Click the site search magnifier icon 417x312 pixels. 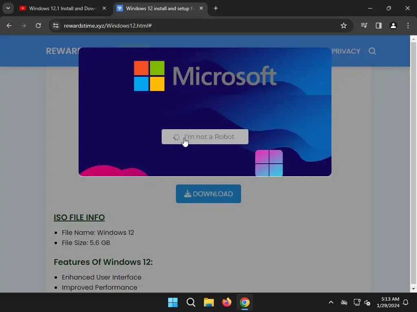(372, 51)
